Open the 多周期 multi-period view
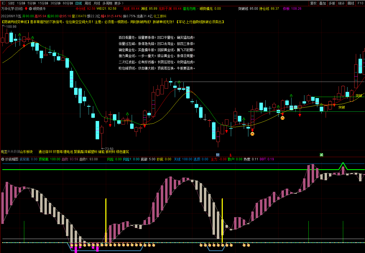Screen dimensions: 365x253 107,3
